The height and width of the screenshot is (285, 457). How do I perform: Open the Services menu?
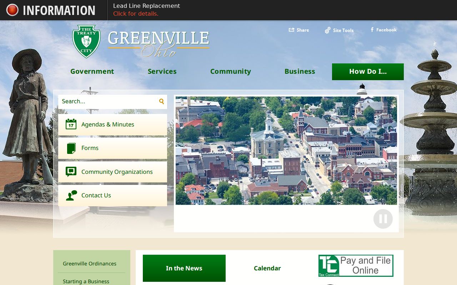coord(162,71)
